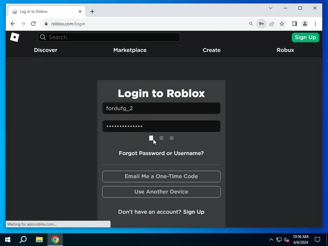The height and width of the screenshot is (246, 328).
Task: Click the Chrome taskbar icon
Action: (x=55, y=240)
